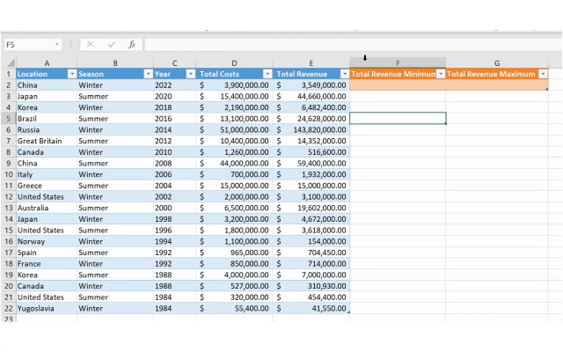Image resolution: width=563 pixels, height=352 pixels.
Task: Click the Cancel X icon in formula bar
Action: (90, 45)
